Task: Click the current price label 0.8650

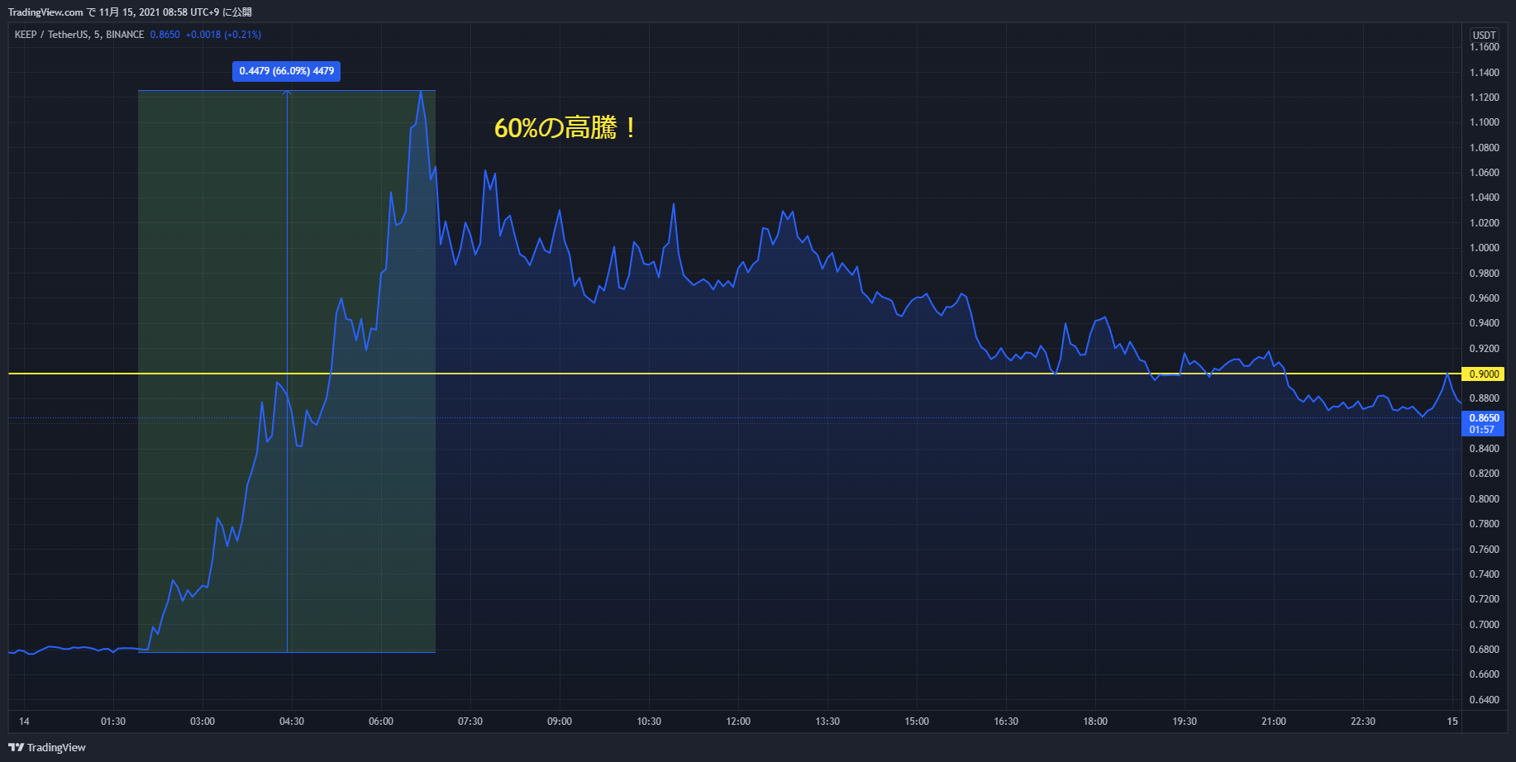Action: coord(1484,418)
